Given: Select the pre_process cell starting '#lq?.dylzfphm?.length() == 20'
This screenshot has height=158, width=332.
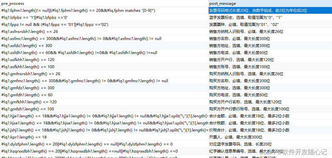Looking at the screenshot, I should [x=104, y=144].
